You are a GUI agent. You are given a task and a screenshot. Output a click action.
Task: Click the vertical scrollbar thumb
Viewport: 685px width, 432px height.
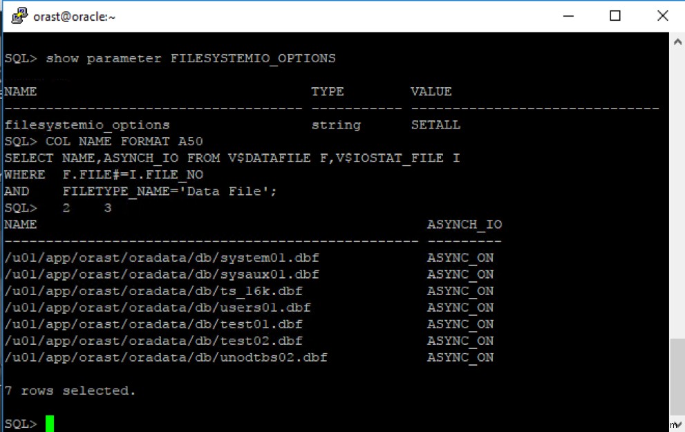coord(677,377)
